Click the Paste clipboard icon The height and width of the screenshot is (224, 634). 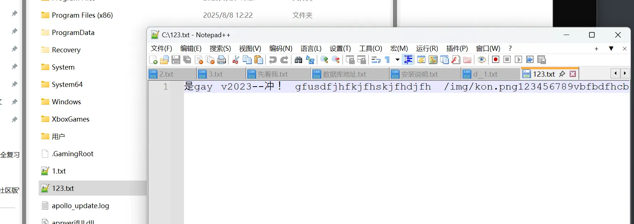click(259, 60)
